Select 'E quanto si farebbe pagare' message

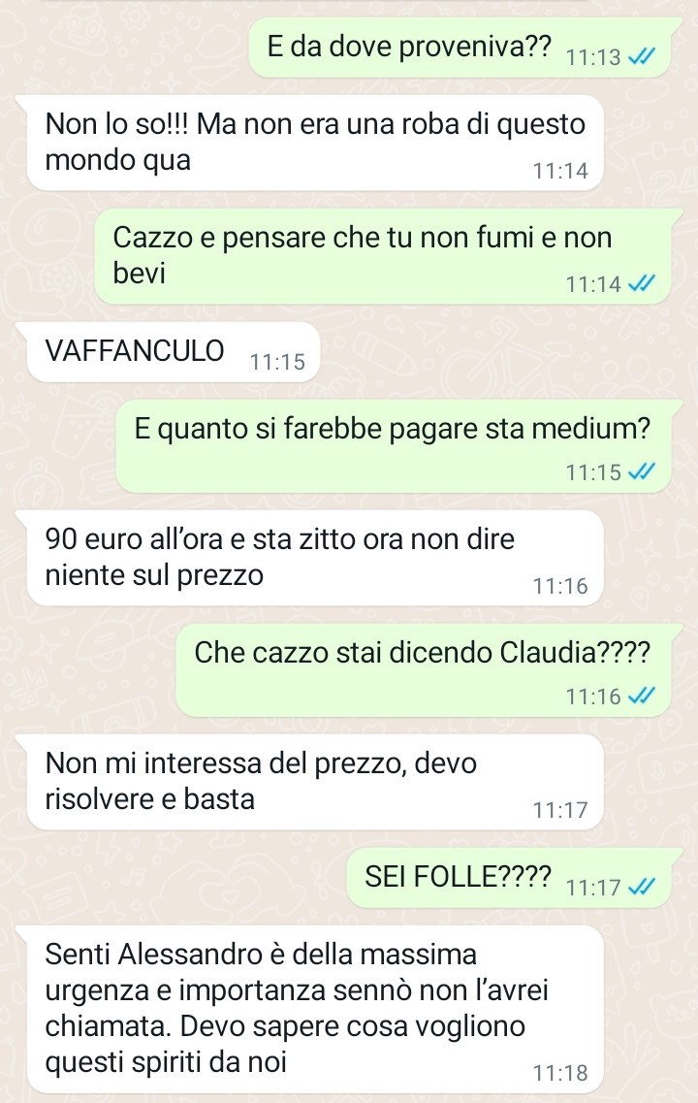pyautogui.click(x=394, y=446)
